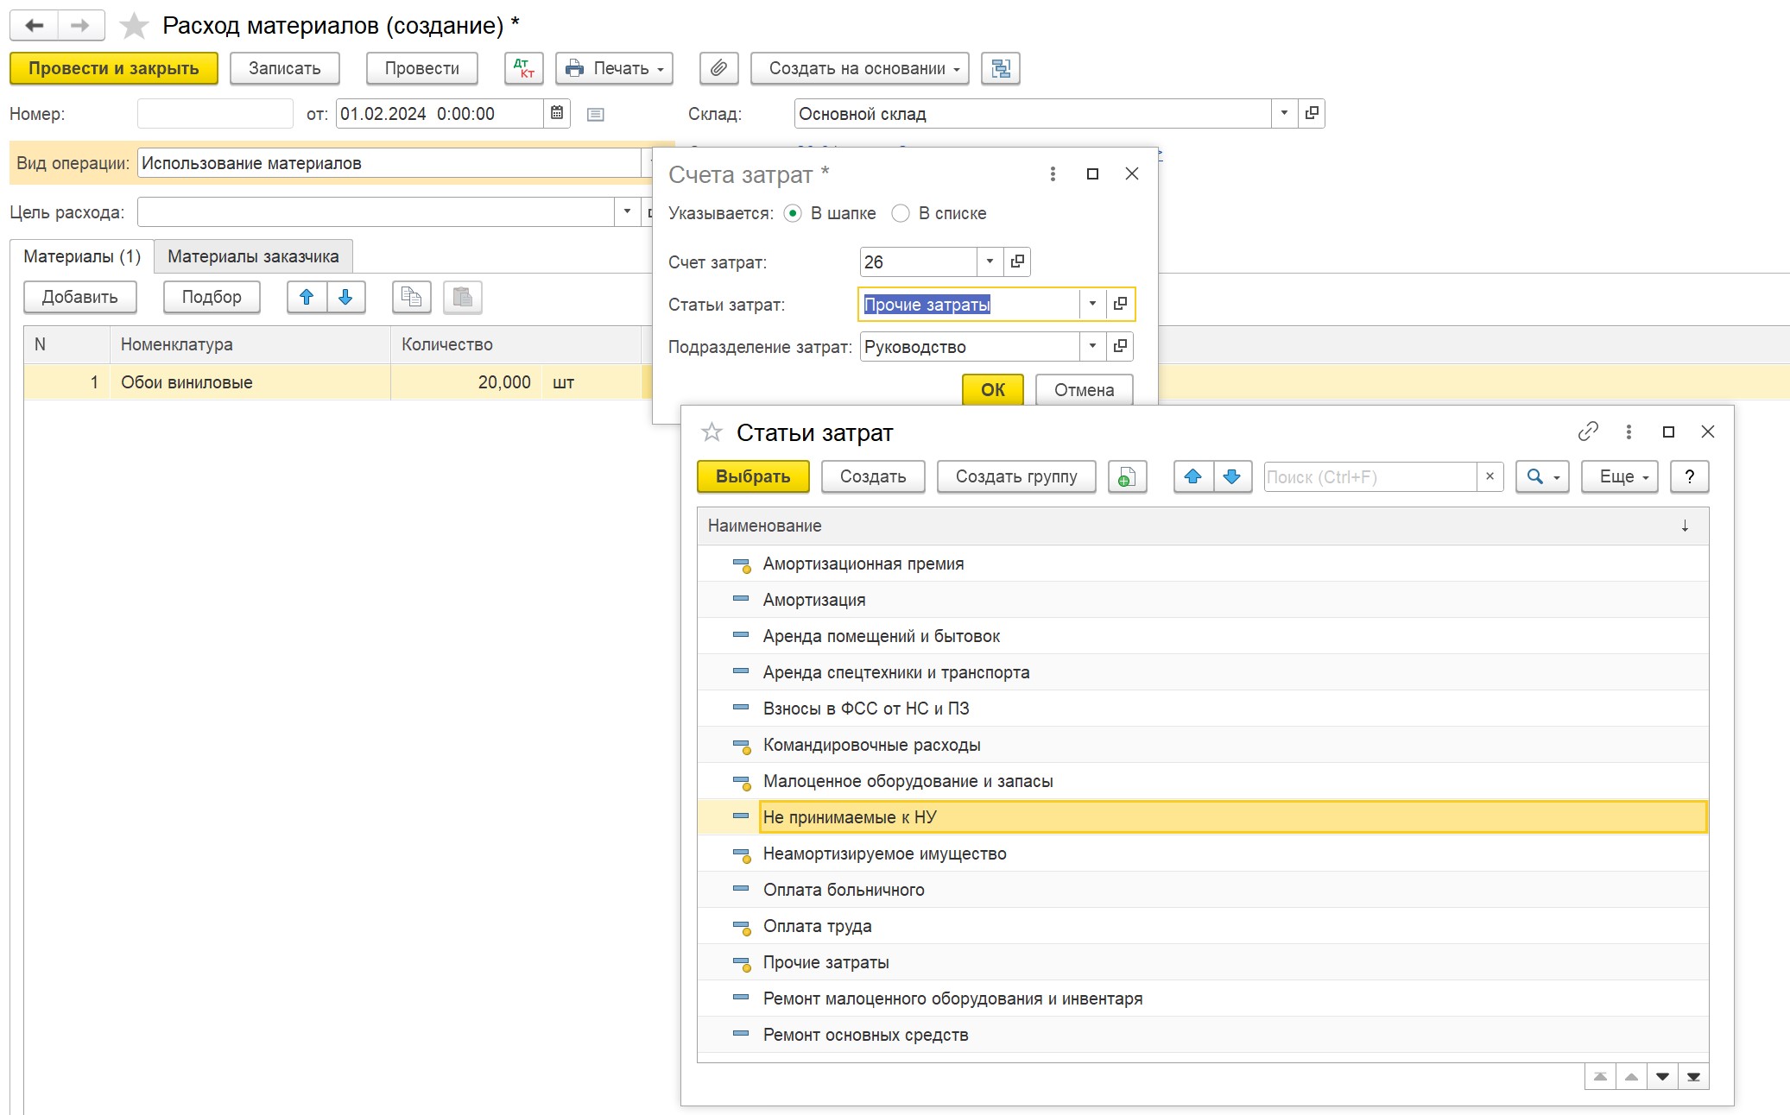Click Отмена in Счета затрат dialog
This screenshot has height=1115, width=1790.
click(x=1084, y=389)
